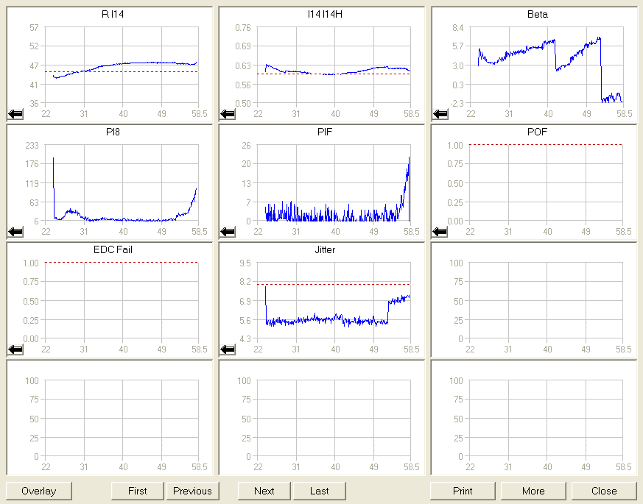Click the Overlay button
This screenshot has height=504, width=643.
39,491
